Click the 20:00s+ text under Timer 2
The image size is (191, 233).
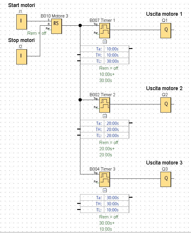pyautogui.click(x=107, y=149)
